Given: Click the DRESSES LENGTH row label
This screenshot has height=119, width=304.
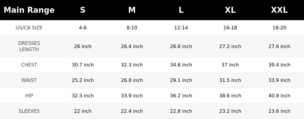Looking at the screenshot, I should (x=29, y=46).
